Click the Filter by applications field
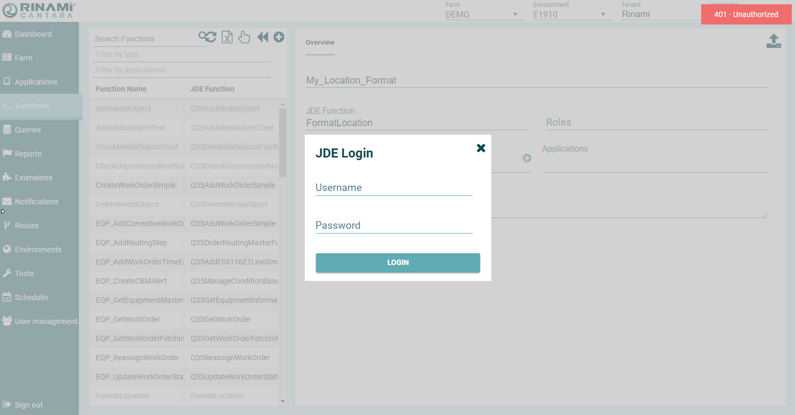Image resolution: width=795 pixels, height=415 pixels. point(181,70)
